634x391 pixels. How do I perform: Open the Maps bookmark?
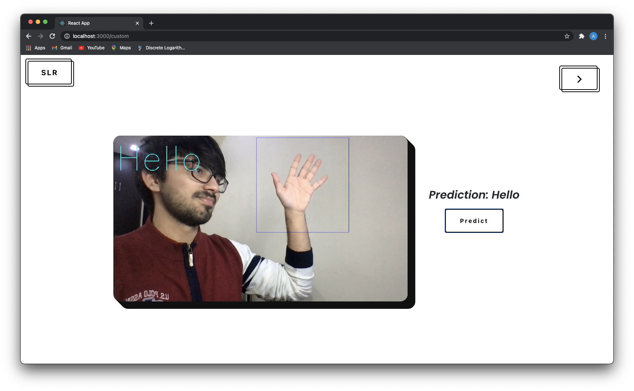click(121, 48)
